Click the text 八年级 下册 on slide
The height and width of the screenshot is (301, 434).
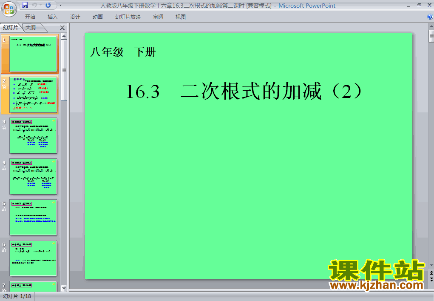point(123,52)
